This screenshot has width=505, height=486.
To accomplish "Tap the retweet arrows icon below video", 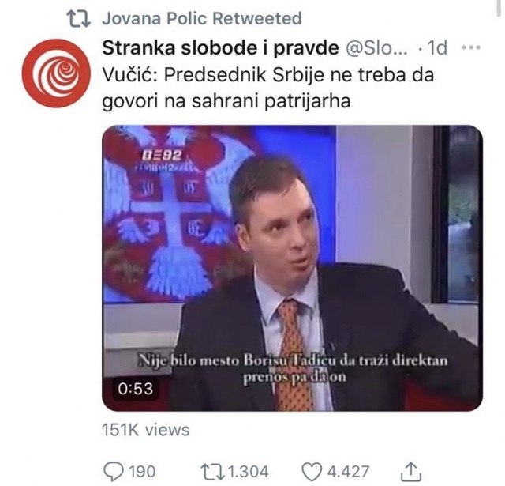I will [212, 472].
